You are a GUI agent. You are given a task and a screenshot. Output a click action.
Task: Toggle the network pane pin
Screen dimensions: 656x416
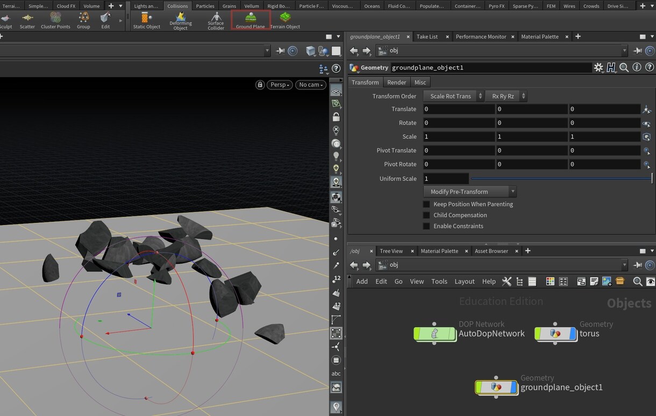coord(638,265)
